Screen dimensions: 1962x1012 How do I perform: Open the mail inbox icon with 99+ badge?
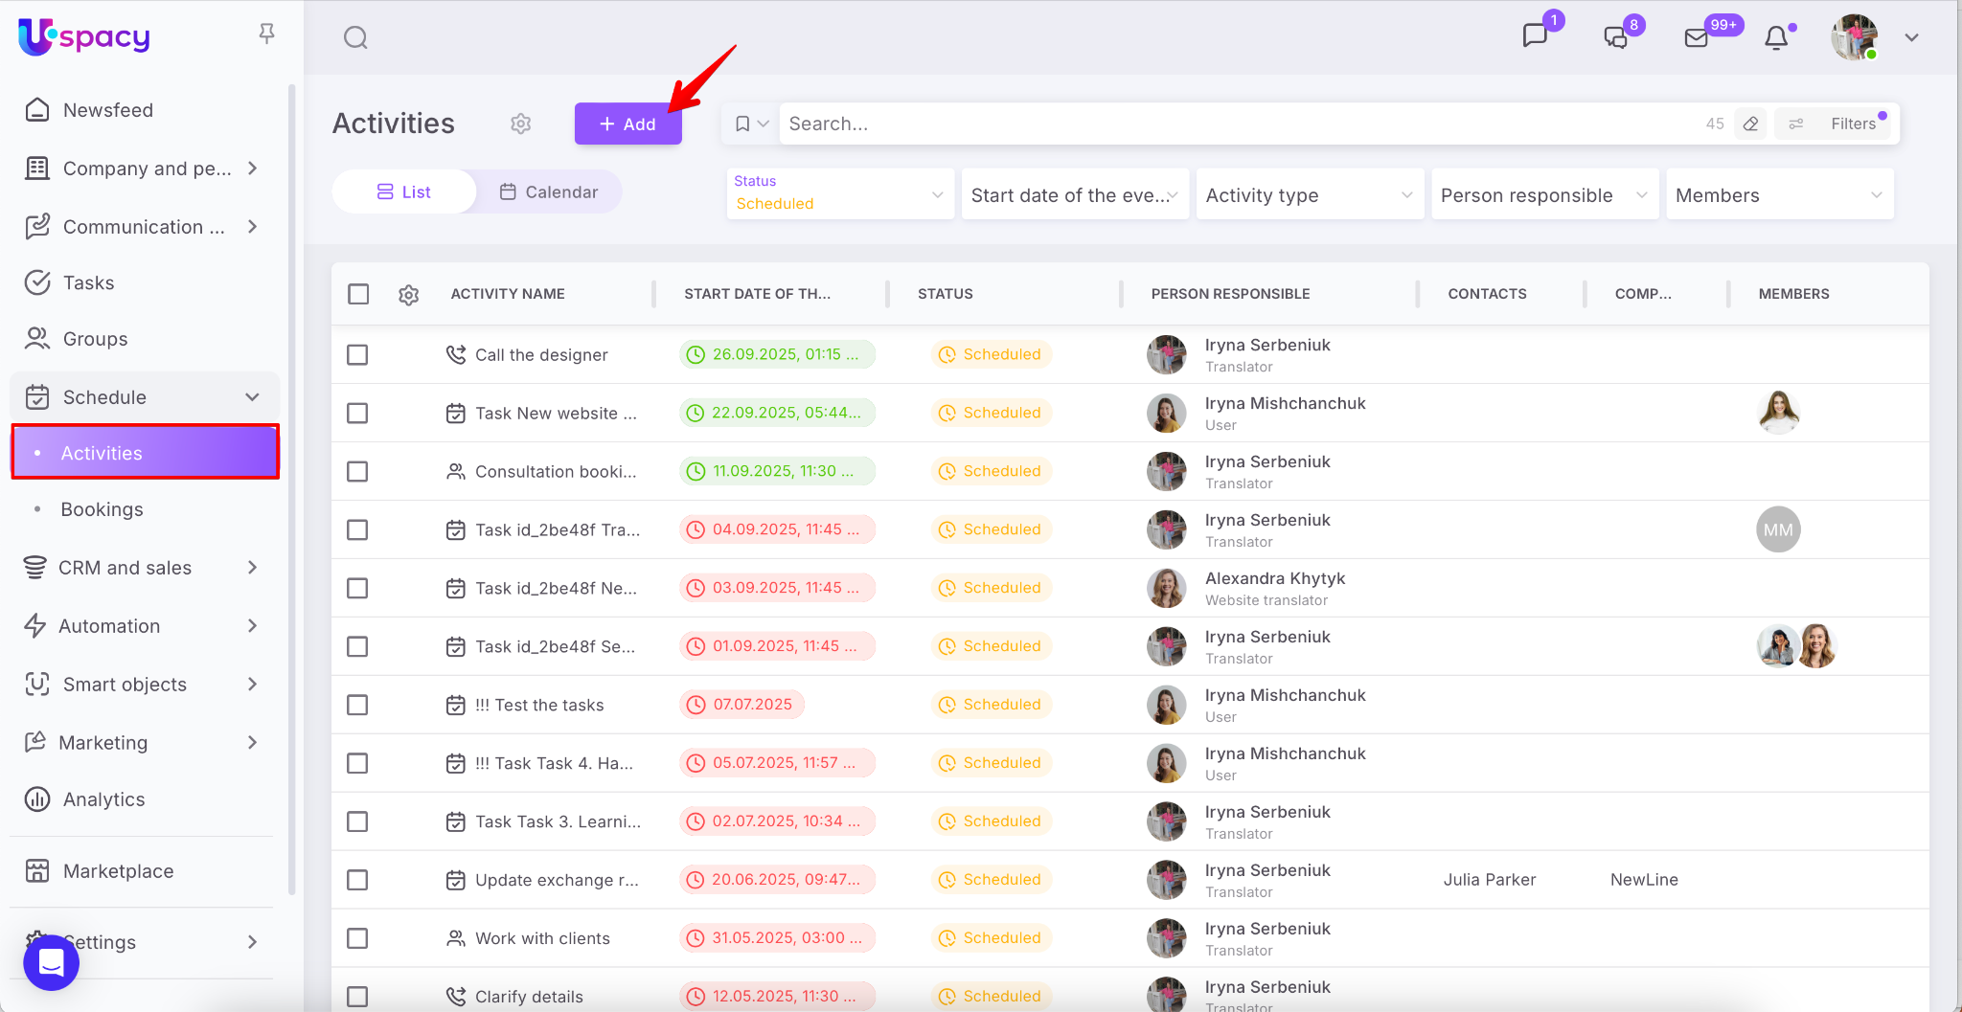tap(1697, 37)
